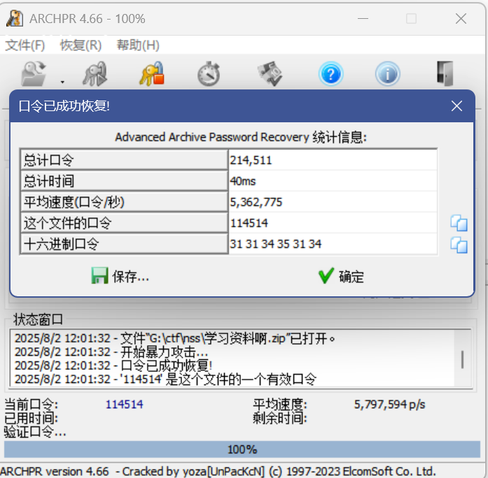Click the Exit door icon
Viewport: 488px width, 478px height.
(445, 73)
